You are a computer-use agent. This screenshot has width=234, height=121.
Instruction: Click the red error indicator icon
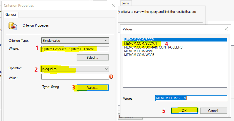[111, 77]
